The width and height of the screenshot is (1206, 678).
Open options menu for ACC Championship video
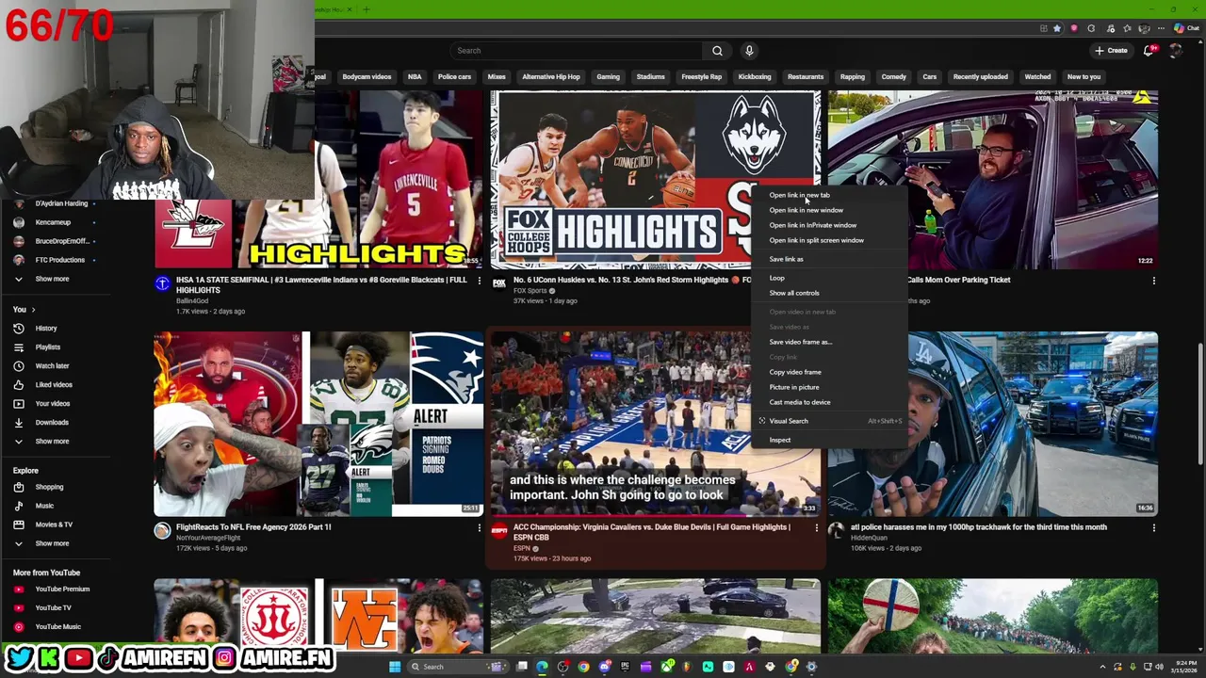click(816, 528)
